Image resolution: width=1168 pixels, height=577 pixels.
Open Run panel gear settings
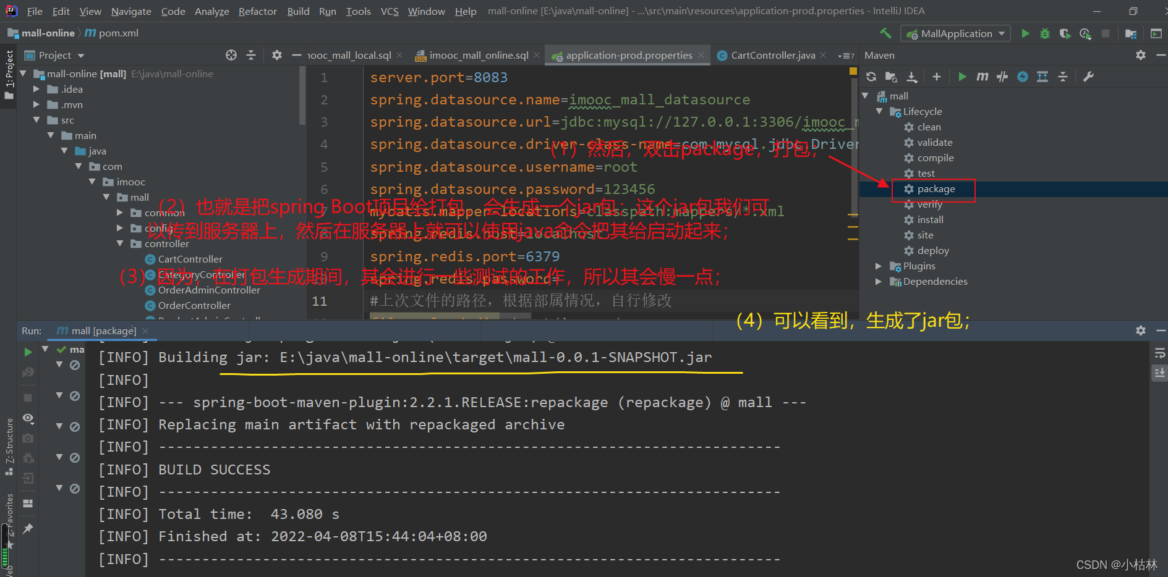pos(1141,331)
